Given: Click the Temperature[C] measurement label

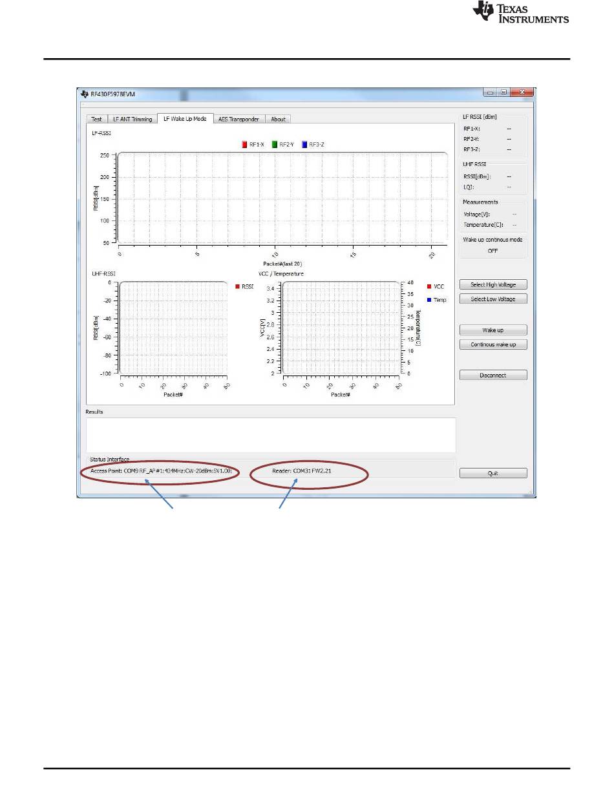Looking at the screenshot, I should pyautogui.click(x=482, y=224).
